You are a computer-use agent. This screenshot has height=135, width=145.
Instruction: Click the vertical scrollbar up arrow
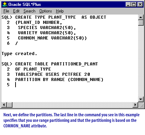[x=141, y=17]
